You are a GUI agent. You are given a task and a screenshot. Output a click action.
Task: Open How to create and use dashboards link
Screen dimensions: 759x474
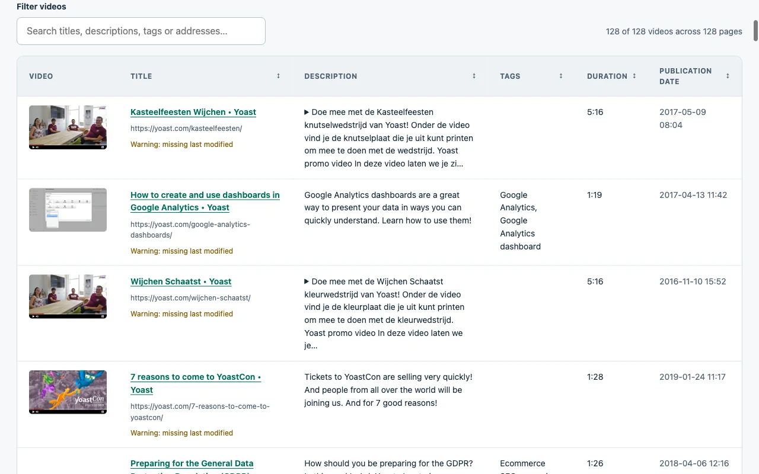(205, 201)
